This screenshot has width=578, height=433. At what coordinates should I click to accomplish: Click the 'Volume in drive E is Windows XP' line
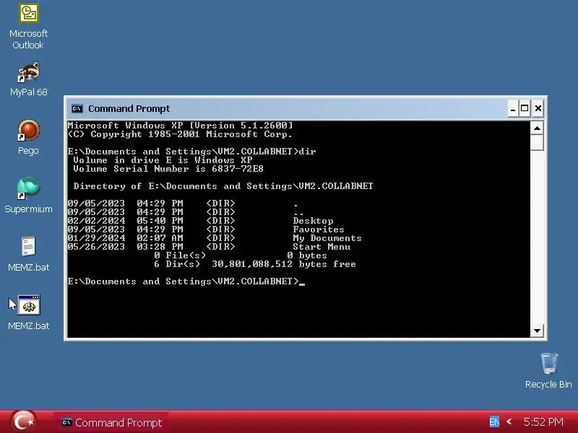pyautogui.click(x=163, y=160)
